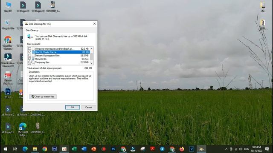Select the Delivery Optimization Files row name
This screenshot has width=273, height=153.
click(47, 56)
